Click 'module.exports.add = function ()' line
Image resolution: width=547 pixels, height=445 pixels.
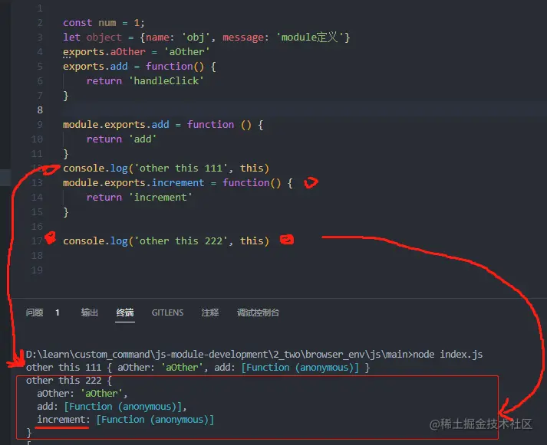pyautogui.click(x=163, y=124)
